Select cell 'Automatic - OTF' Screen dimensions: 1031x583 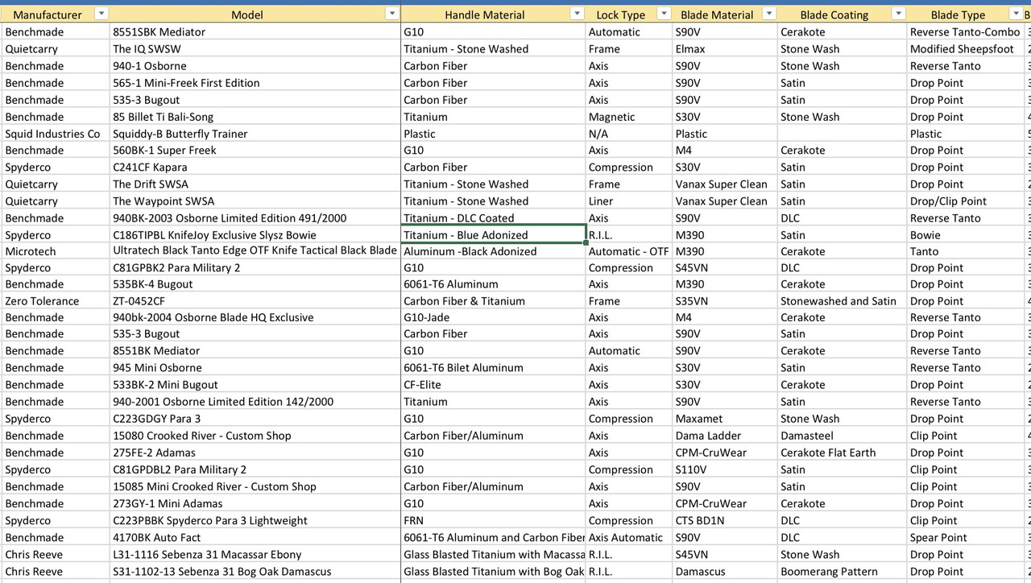[629, 251]
